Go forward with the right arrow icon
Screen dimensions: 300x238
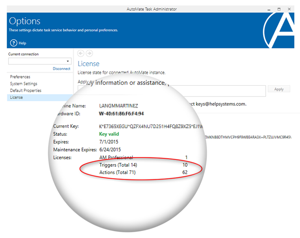pos(89,53)
